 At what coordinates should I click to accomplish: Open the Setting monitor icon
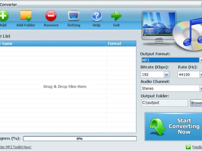(x=73, y=16)
